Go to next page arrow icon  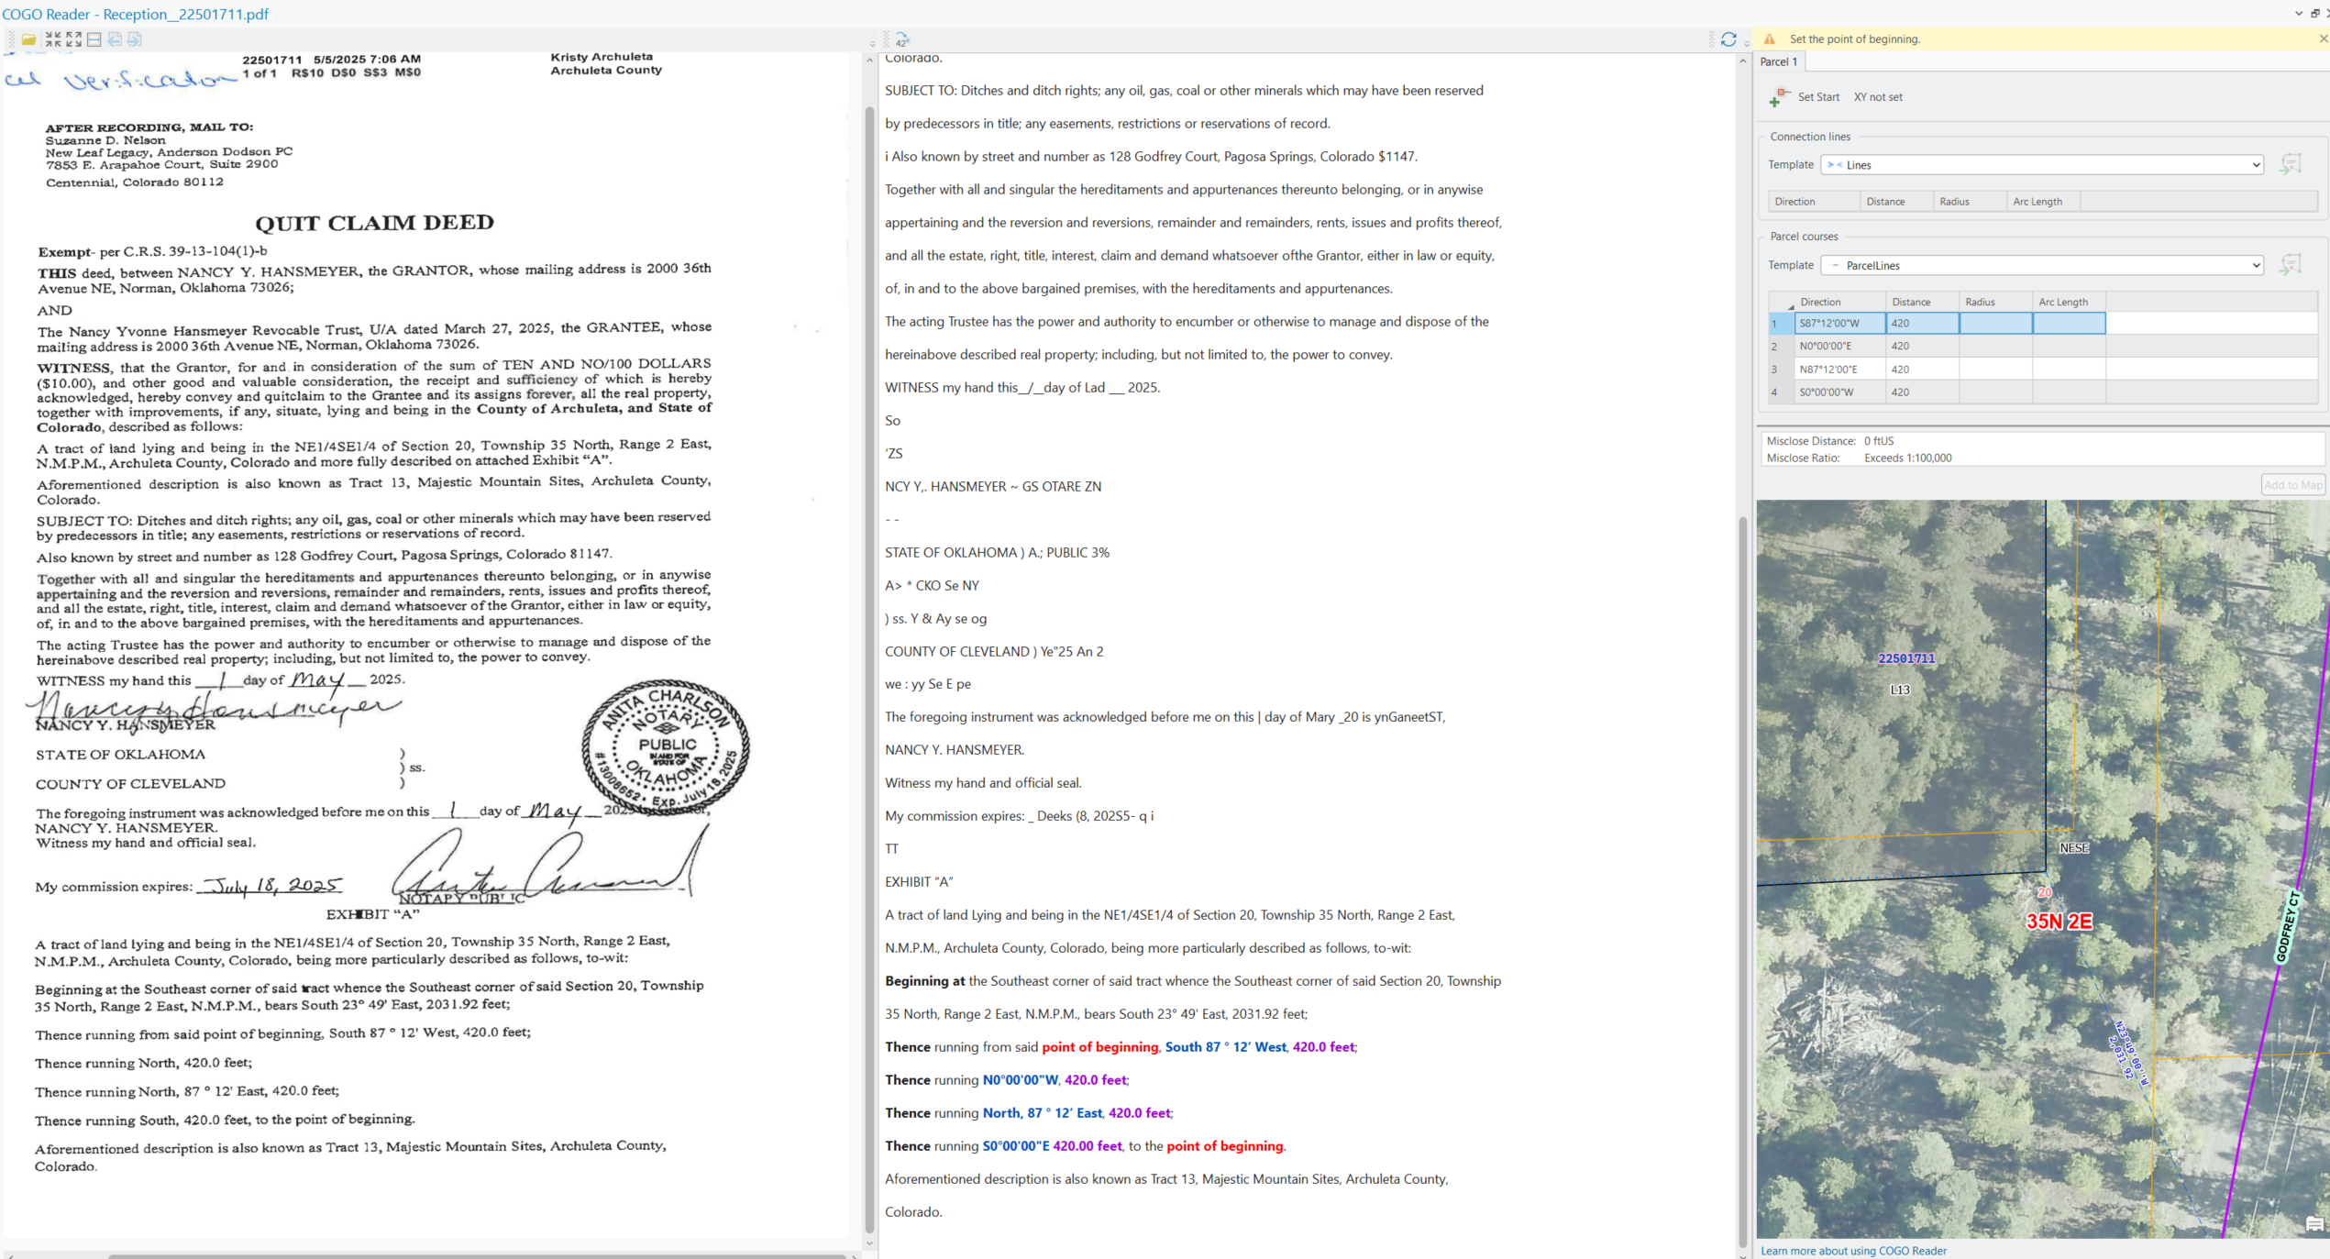point(135,39)
